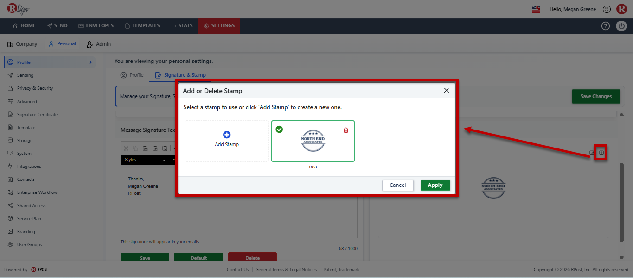Open General Terms & Legal Notices link
The width and height of the screenshot is (633, 278).
286,270
